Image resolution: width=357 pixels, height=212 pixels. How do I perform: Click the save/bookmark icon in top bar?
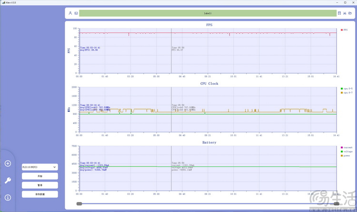[x=339, y=13]
